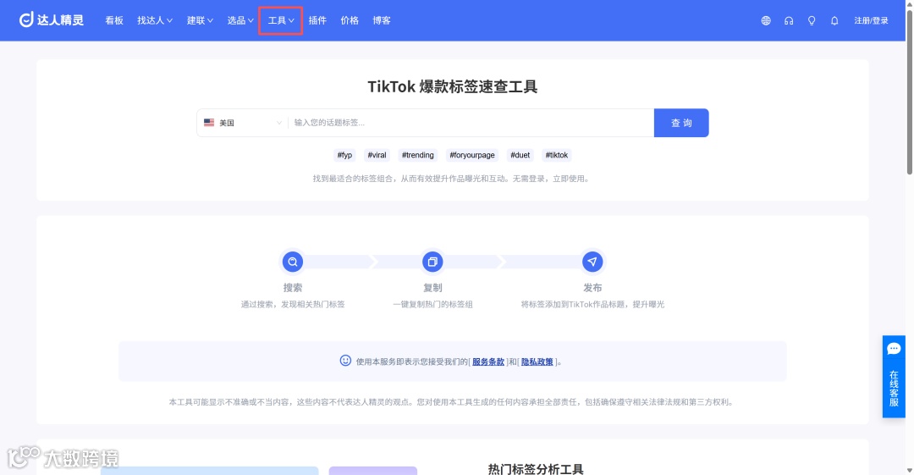Click the lightbulb tips icon

(x=812, y=20)
